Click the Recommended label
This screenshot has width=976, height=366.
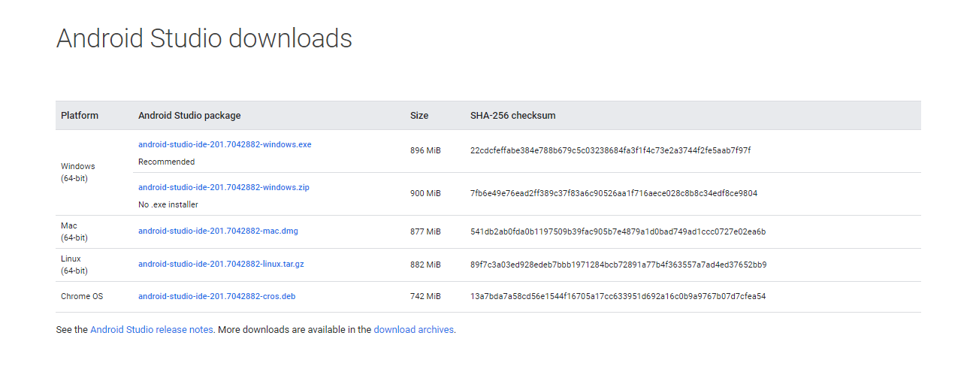click(167, 162)
